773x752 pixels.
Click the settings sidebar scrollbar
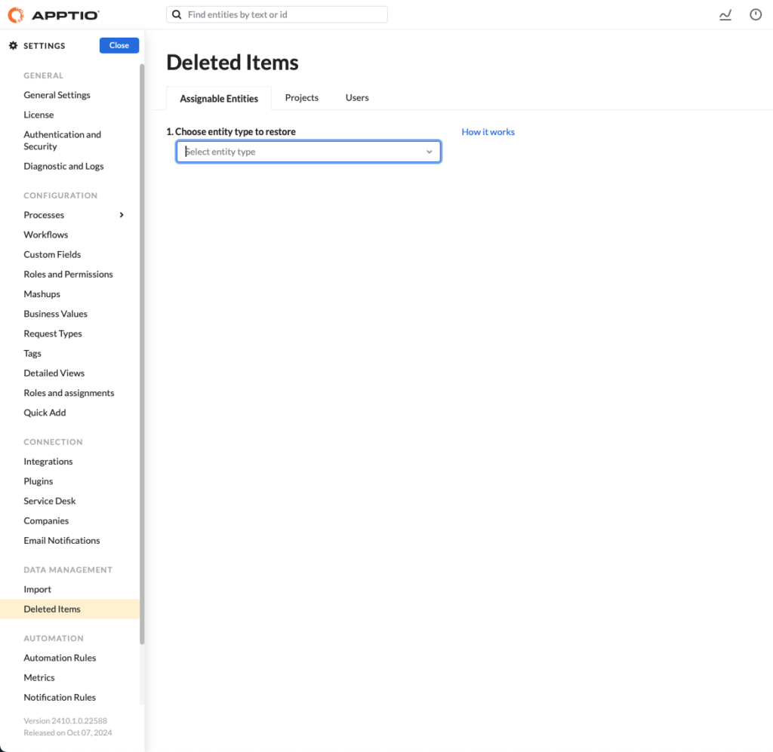point(142,355)
